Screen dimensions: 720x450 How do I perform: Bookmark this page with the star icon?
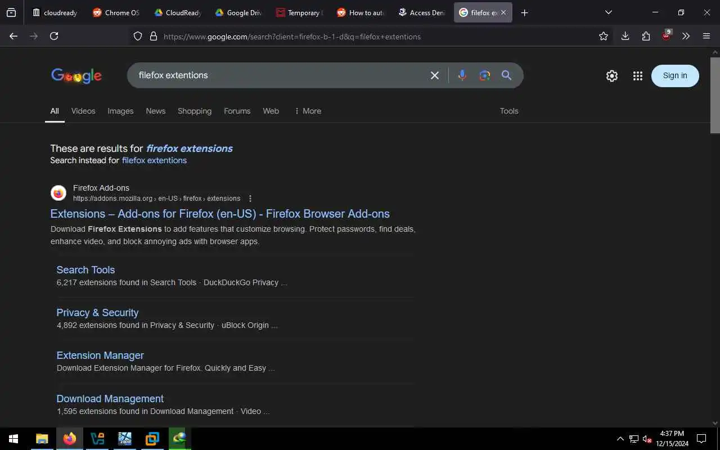[x=604, y=36]
